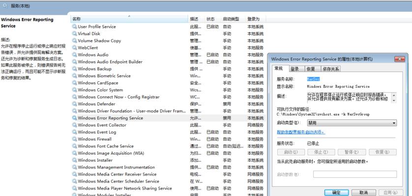The width and height of the screenshot is (412, 196).
Task: Click Windows Color System gear icon
Action: tap(75, 90)
